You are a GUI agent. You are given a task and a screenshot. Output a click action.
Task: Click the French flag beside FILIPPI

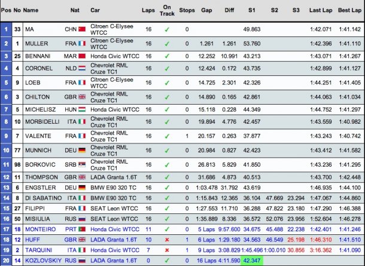point(82,209)
